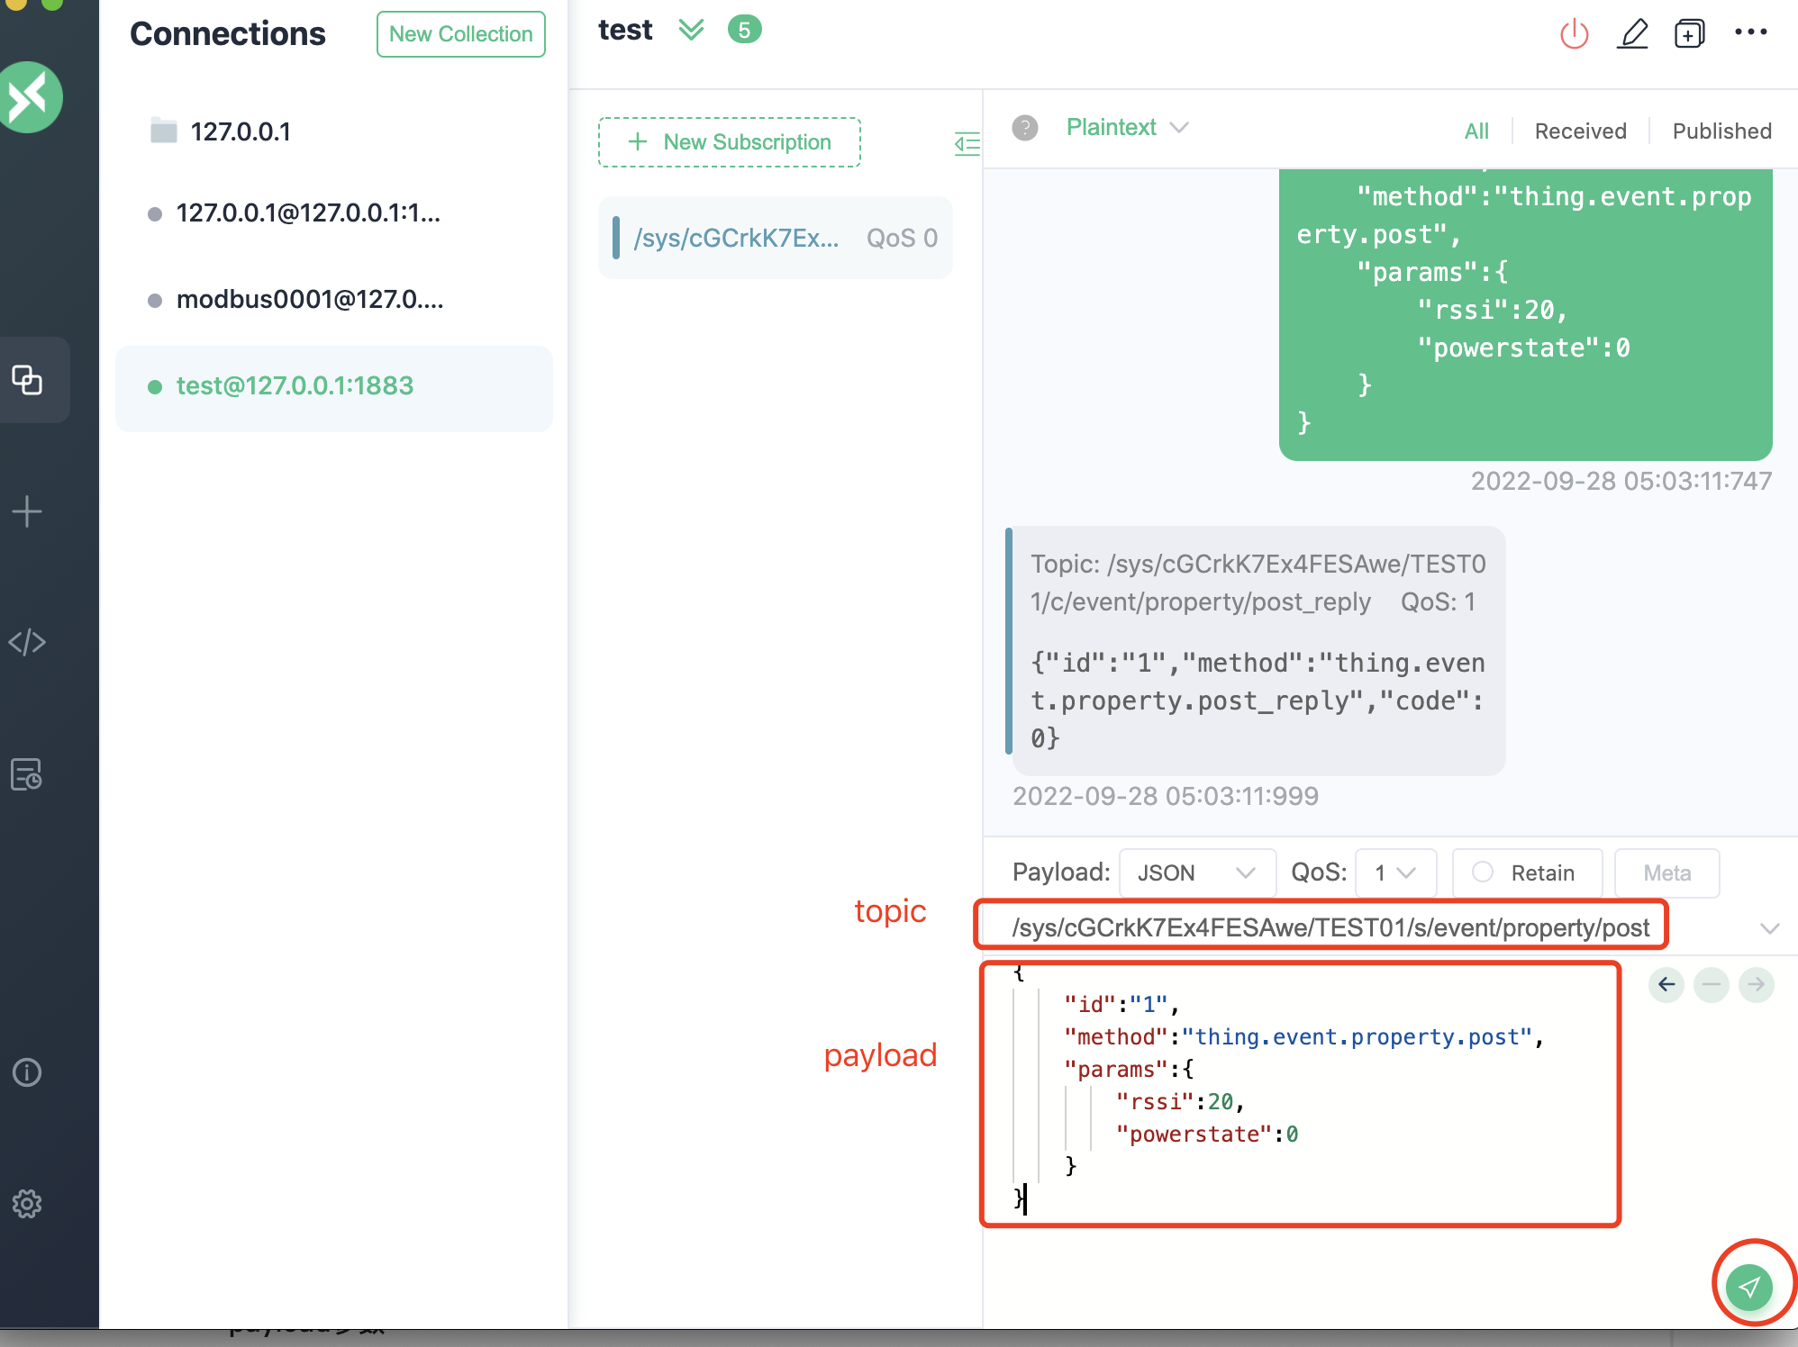Click the power disconnect icon
The width and height of the screenshot is (1798, 1347).
click(1574, 35)
